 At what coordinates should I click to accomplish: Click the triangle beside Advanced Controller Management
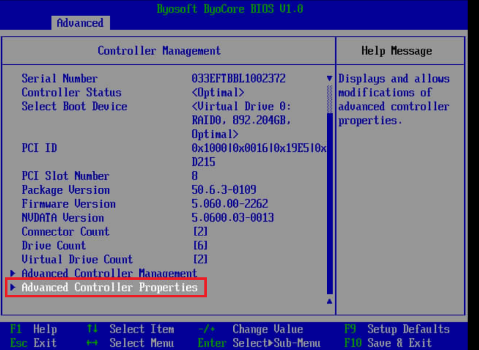click(13, 273)
